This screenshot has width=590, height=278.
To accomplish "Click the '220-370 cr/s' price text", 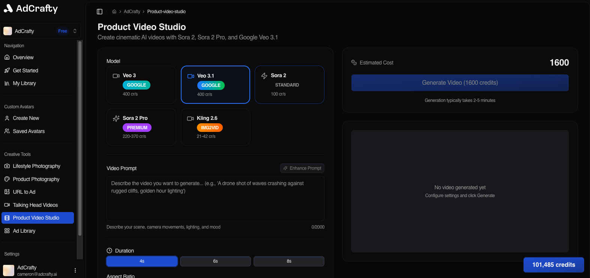I will point(134,136).
